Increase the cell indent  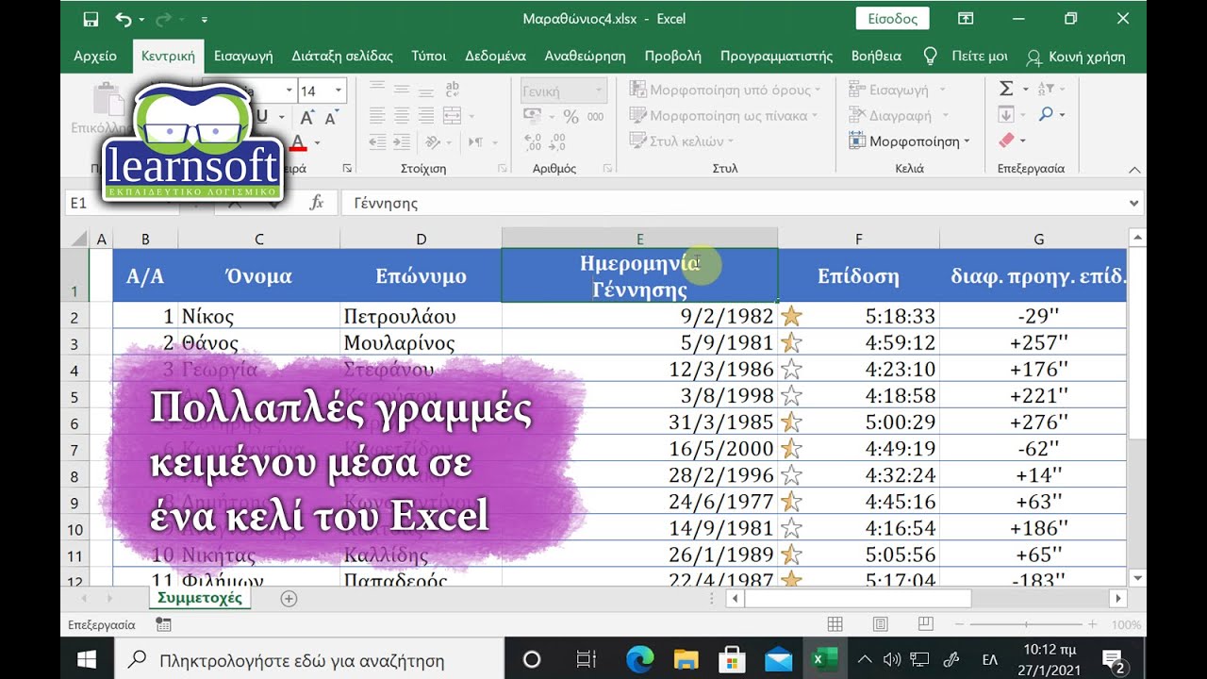point(403,142)
